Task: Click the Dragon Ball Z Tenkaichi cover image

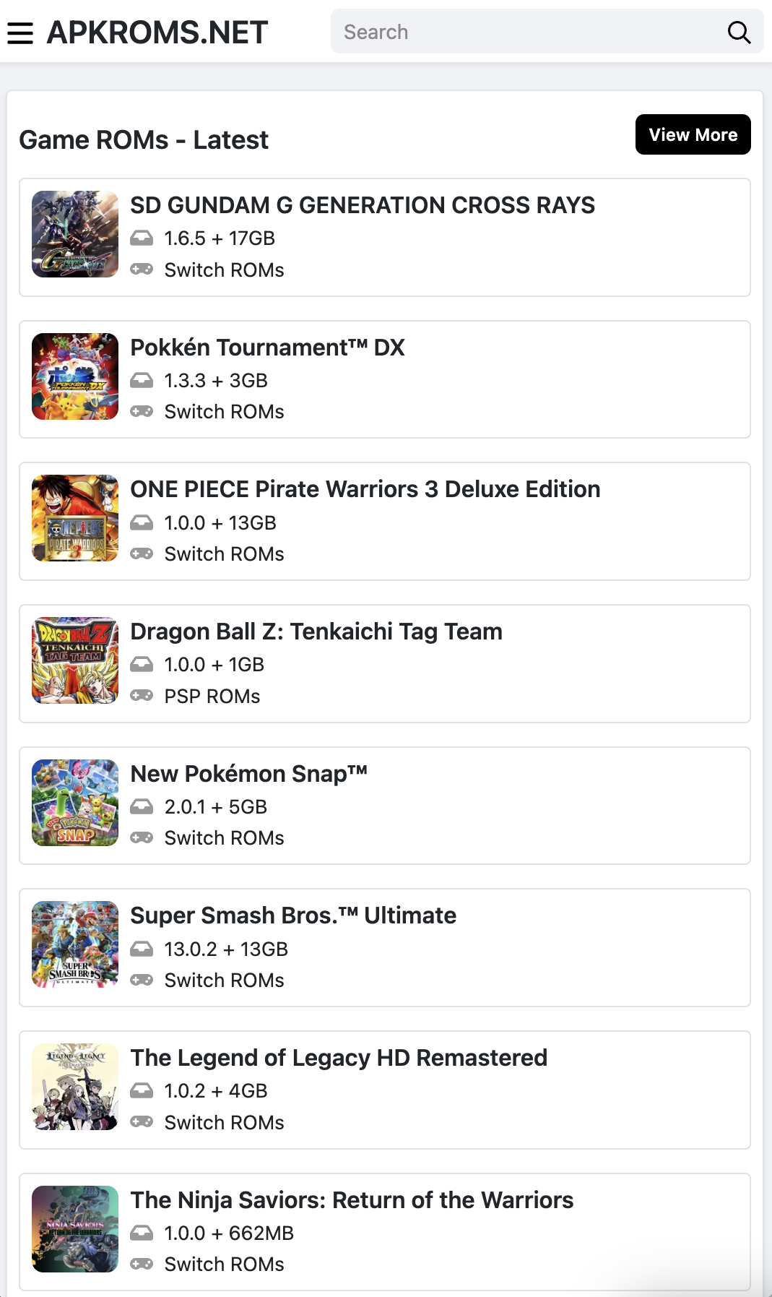Action: (75, 660)
